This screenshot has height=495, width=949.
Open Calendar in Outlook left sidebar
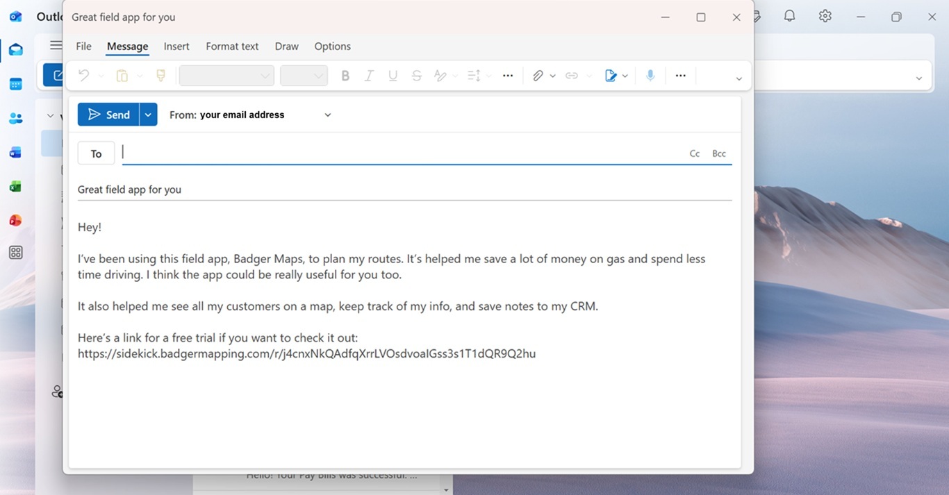click(x=15, y=84)
